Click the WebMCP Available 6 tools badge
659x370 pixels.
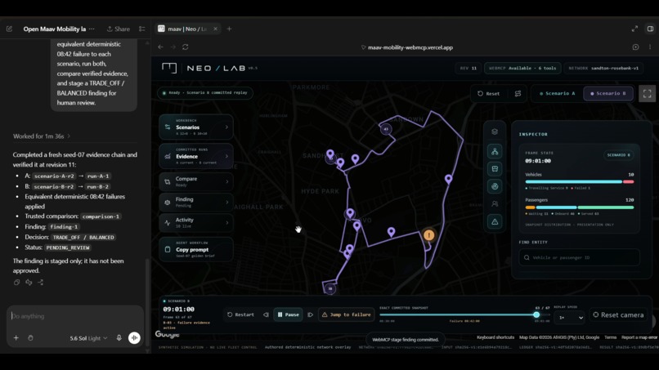522,68
